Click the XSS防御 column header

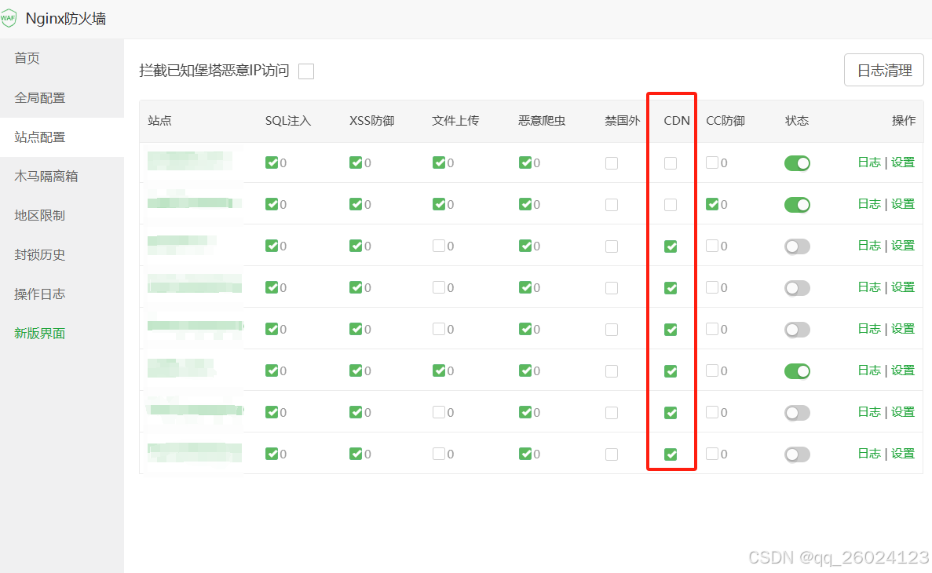click(x=371, y=121)
